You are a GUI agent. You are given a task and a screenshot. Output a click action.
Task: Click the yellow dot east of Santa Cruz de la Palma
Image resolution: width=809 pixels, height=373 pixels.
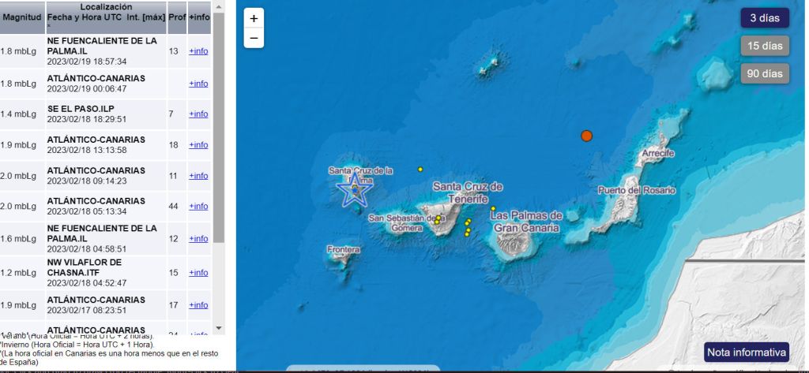pos(420,170)
